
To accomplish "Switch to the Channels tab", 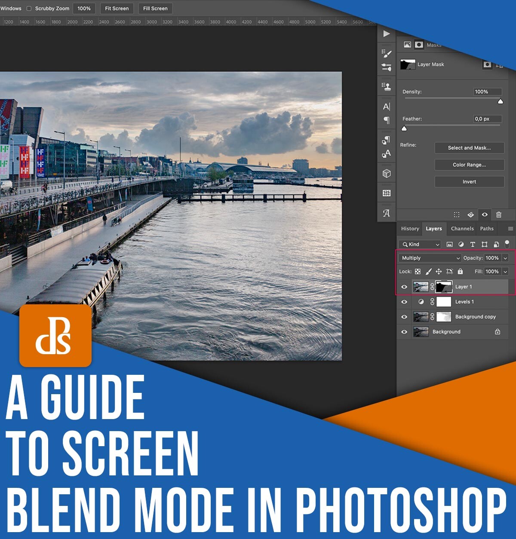I will point(462,228).
